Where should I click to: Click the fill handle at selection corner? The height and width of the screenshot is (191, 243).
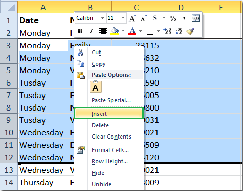click(19, 163)
